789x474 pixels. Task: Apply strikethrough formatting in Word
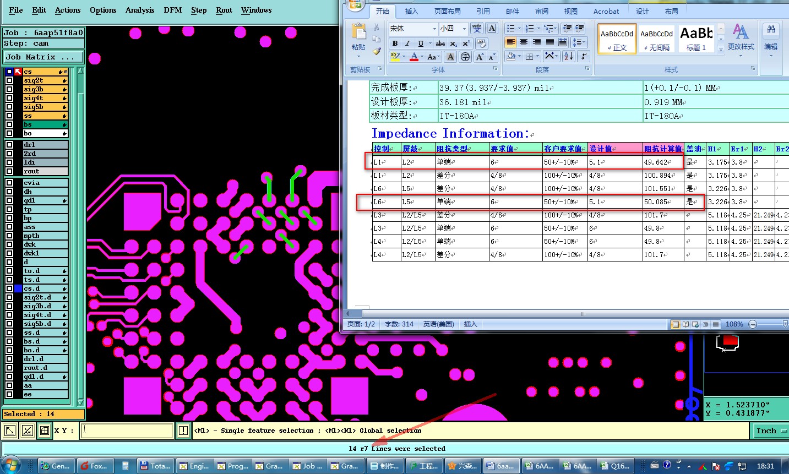(440, 43)
